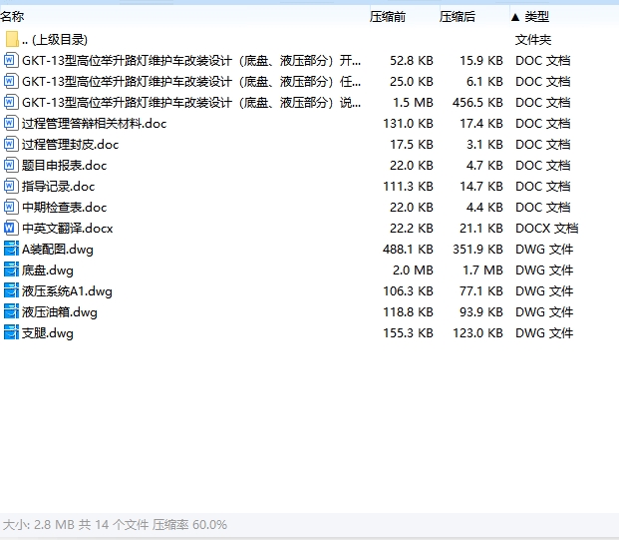Sort by the 压缩前 column header

click(388, 17)
